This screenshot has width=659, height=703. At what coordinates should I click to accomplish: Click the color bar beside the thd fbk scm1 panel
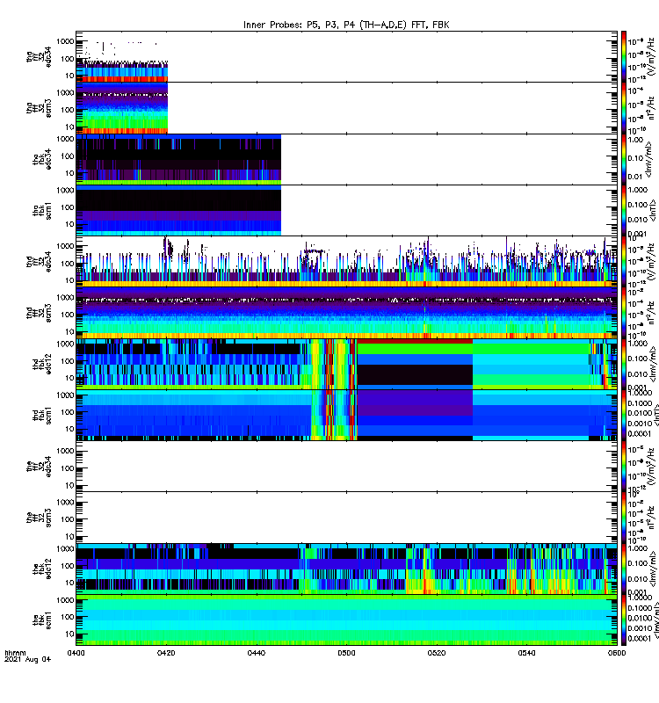(624, 415)
